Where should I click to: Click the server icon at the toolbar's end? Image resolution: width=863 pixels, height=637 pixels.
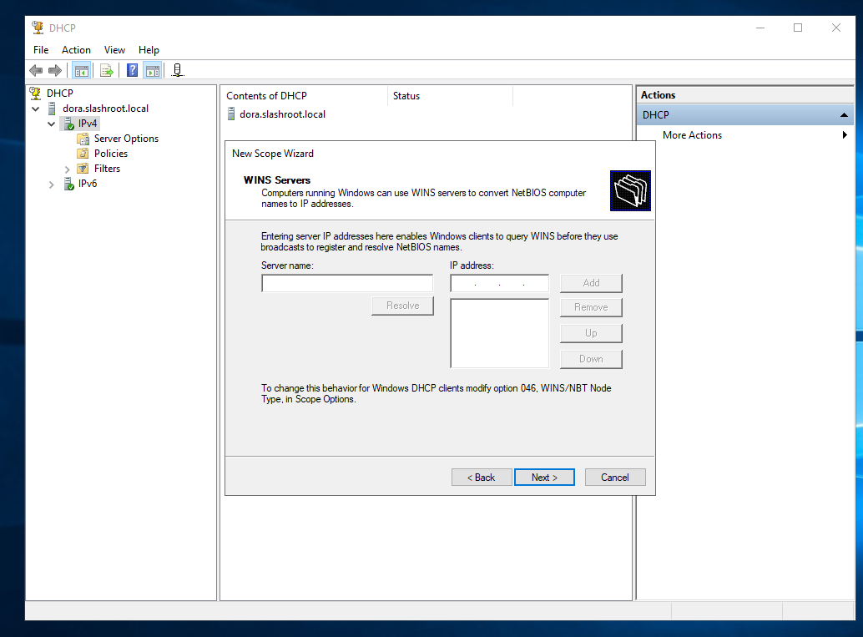(178, 71)
